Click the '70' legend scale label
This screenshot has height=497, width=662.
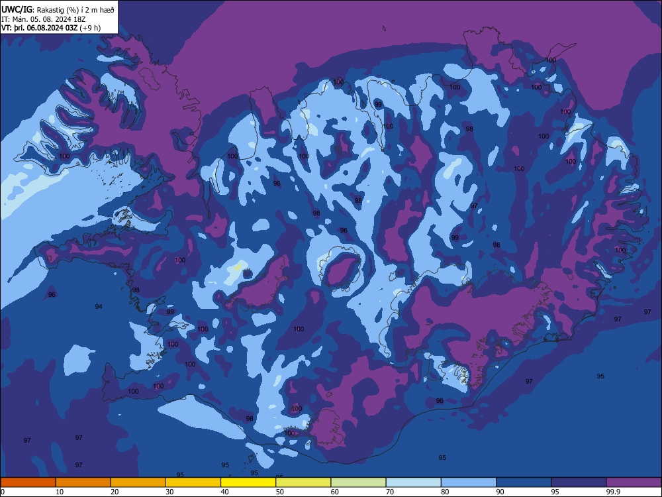(x=390, y=492)
